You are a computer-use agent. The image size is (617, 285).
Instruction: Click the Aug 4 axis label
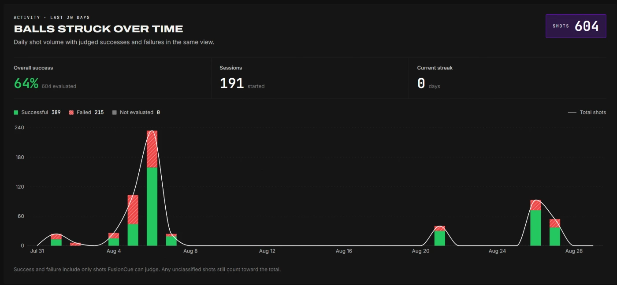tap(114, 251)
